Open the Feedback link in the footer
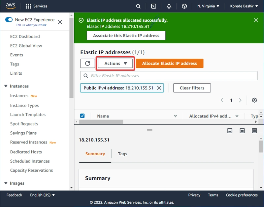 coord(14,195)
